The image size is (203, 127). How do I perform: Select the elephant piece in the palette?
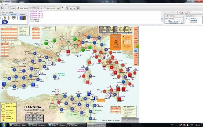point(14,18)
